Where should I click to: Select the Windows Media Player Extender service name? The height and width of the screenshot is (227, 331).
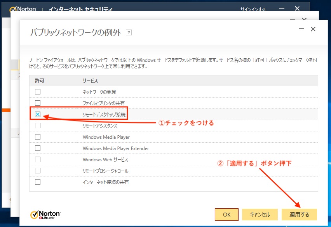[x=116, y=148]
